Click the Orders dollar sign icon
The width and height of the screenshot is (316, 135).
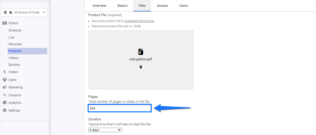click(4, 72)
